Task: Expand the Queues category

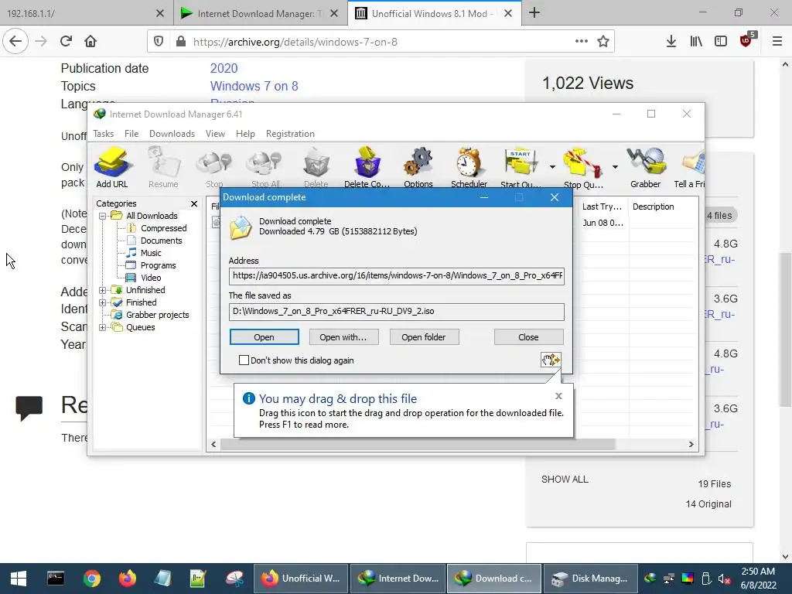Action: point(103,327)
